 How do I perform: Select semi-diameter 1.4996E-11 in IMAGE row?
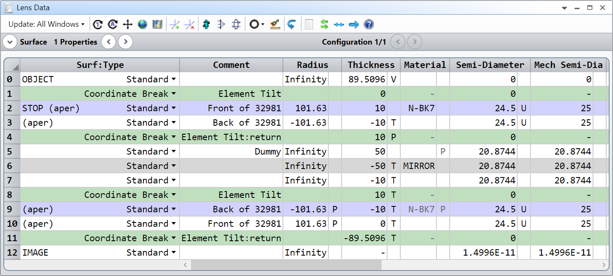[484, 253]
